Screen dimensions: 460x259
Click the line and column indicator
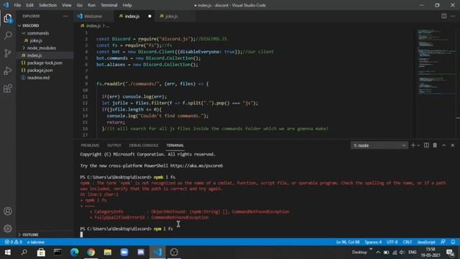(x=348, y=242)
